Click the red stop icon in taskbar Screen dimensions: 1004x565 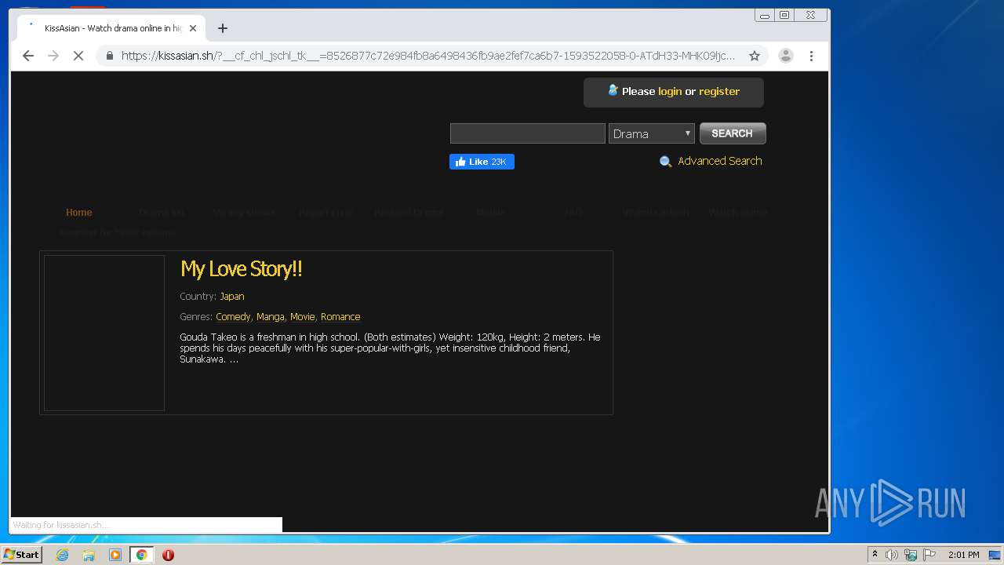(x=168, y=555)
